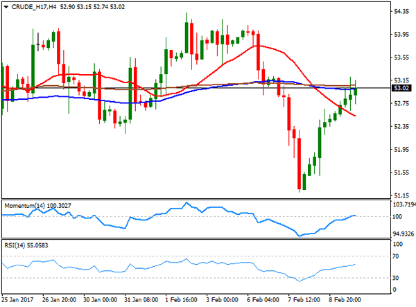This screenshot has height=307, width=416.
Task: Select the CRUDE_H17,H4 symbol title
Action: (34, 7)
